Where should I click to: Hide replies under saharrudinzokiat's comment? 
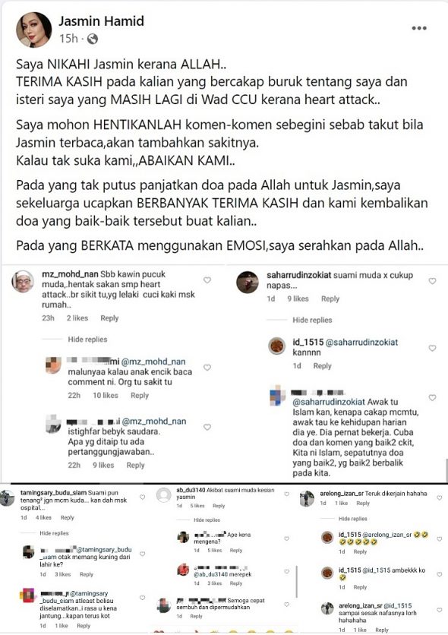click(312, 320)
